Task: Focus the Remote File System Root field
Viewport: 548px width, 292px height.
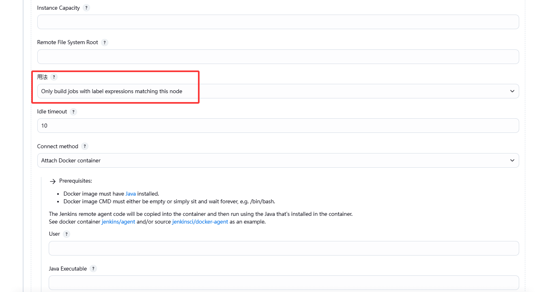Action: coord(278,57)
